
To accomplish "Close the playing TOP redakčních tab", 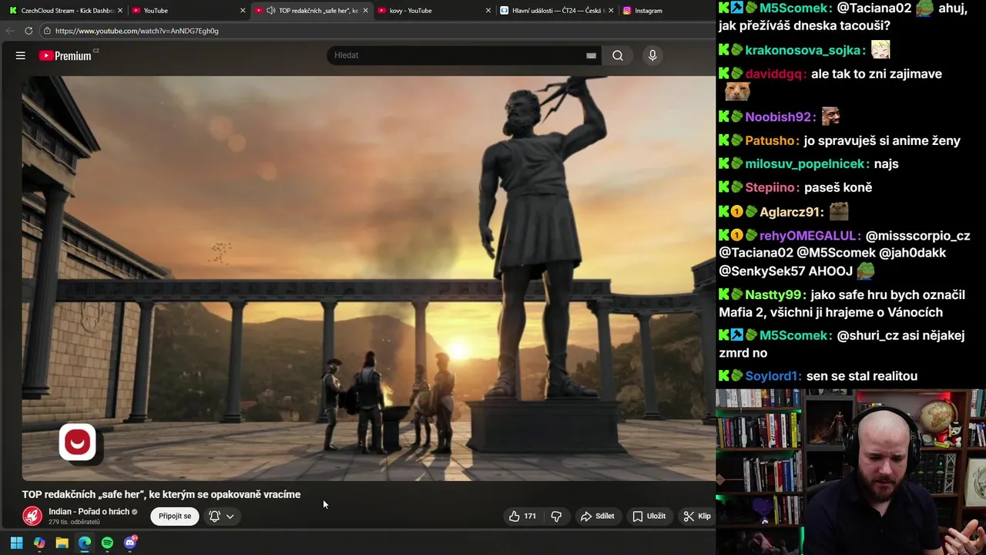I will [365, 11].
